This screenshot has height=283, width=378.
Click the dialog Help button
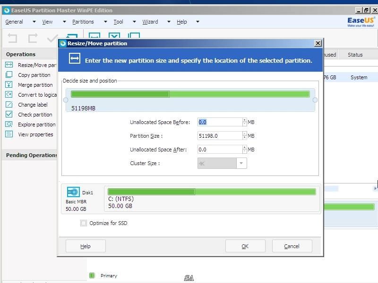tap(86, 246)
